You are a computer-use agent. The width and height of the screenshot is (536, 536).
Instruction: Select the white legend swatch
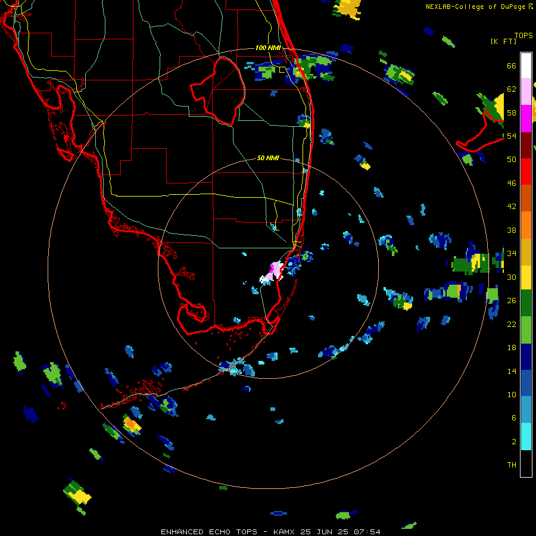click(526, 66)
